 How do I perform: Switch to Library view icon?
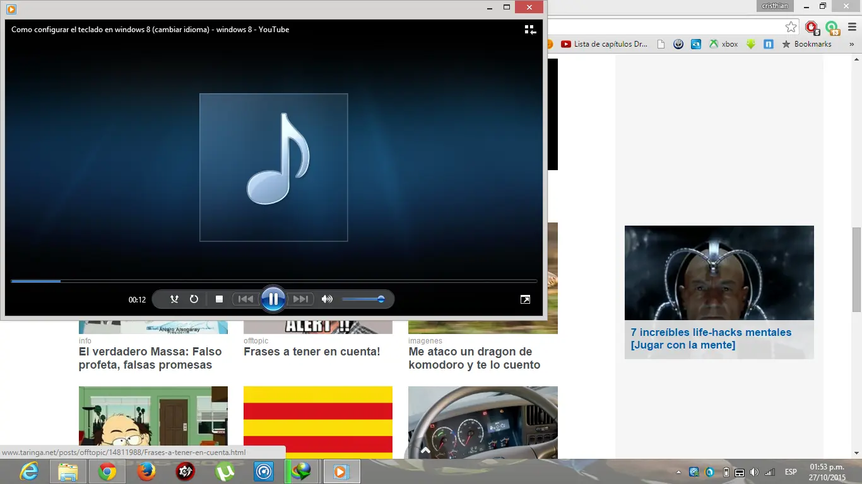click(530, 30)
